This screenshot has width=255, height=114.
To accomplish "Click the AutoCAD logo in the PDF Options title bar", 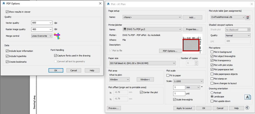I will click(4, 3).
